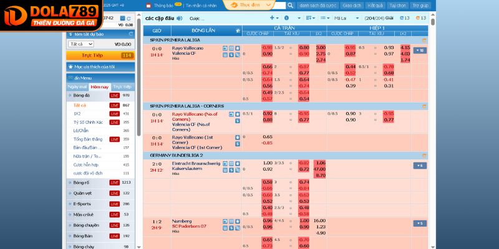Select Tổng Bàn thắng bet type
The image size is (499, 249).
click(x=88, y=139)
